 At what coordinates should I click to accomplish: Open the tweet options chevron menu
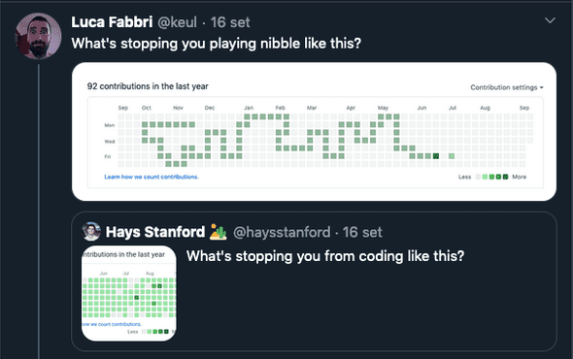point(550,20)
